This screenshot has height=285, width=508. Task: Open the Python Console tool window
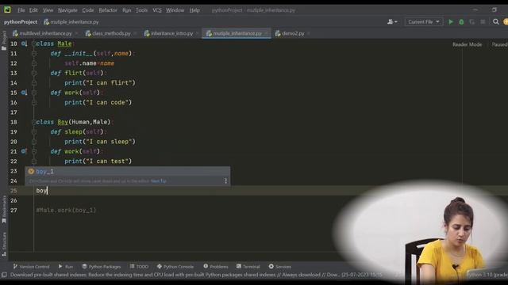point(175,267)
